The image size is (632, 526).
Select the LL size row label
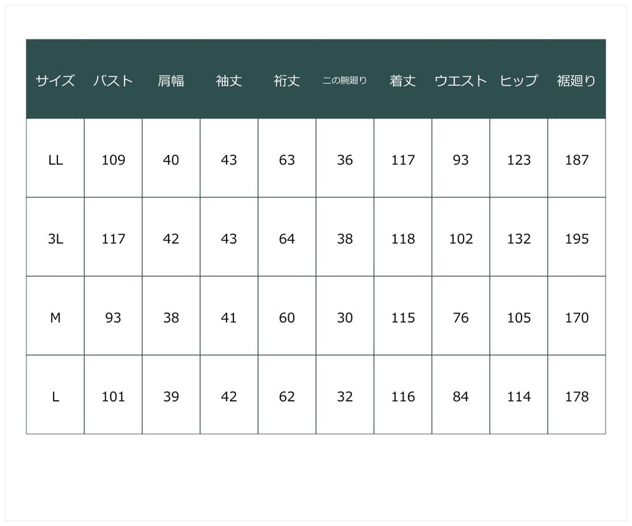click(55, 160)
